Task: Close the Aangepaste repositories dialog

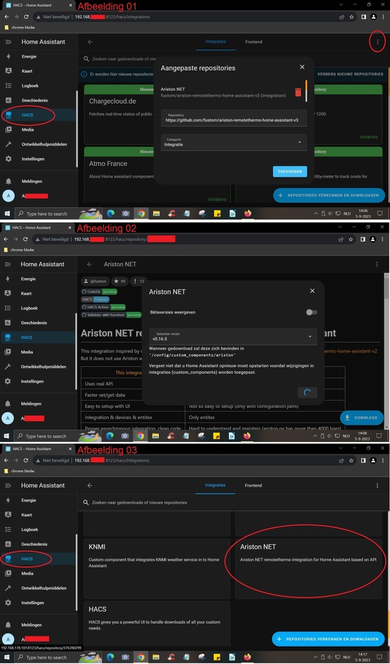Action: click(x=302, y=67)
